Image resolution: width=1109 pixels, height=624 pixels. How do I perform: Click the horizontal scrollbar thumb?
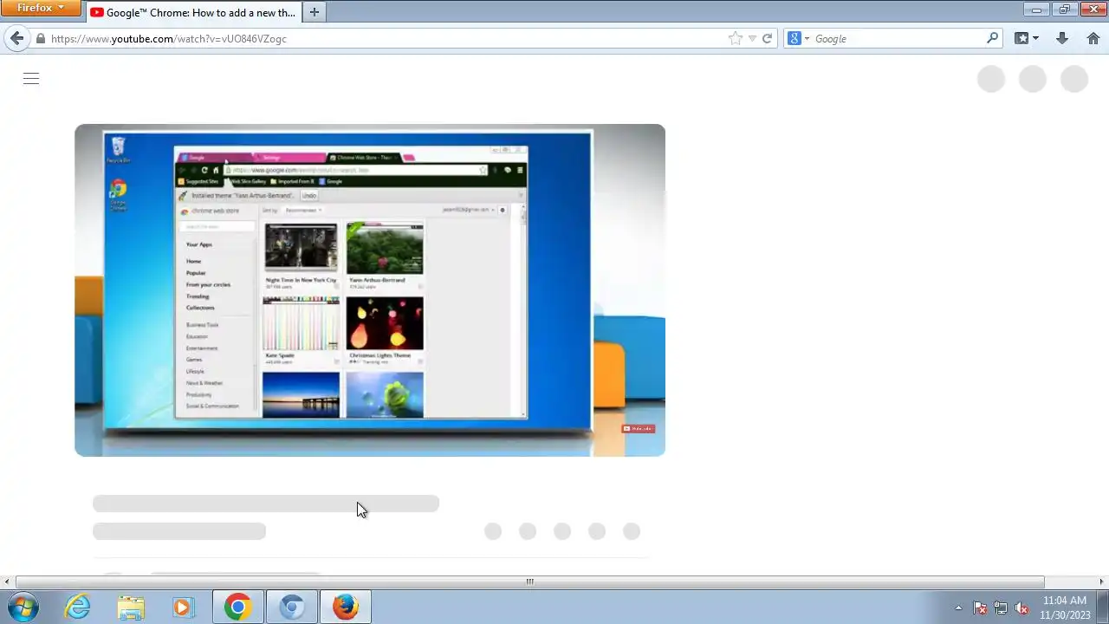click(529, 582)
